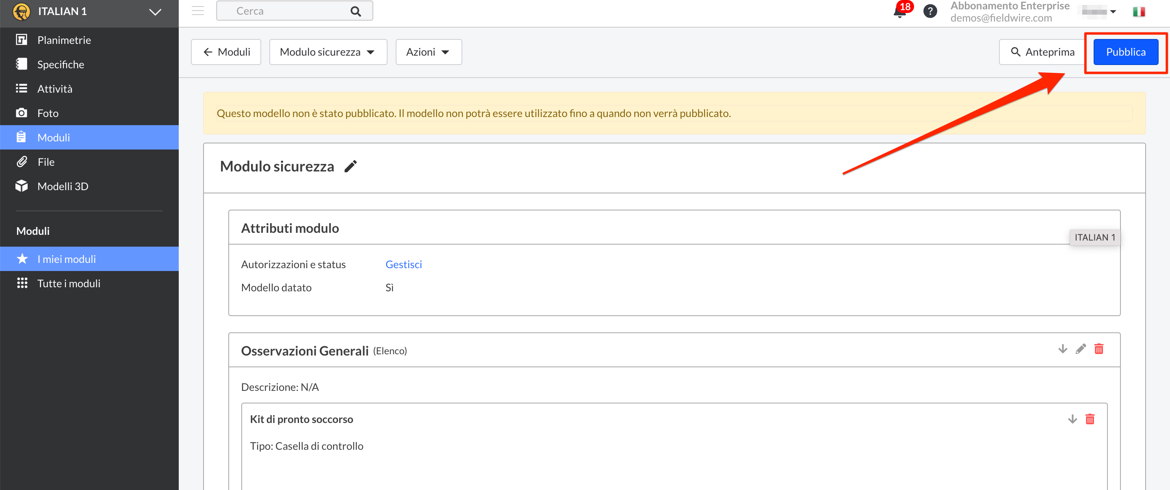Open the user account dropdown
The width and height of the screenshot is (1170, 490).
pyautogui.click(x=1098, y=11)
